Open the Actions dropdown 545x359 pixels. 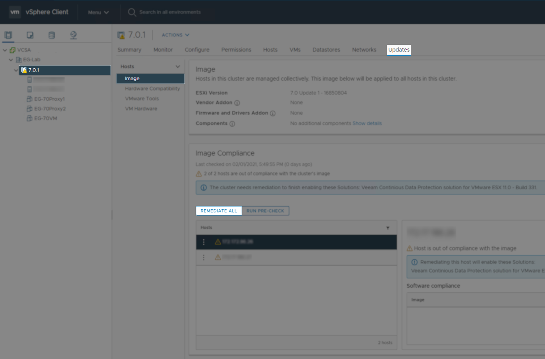click(175, 35)
